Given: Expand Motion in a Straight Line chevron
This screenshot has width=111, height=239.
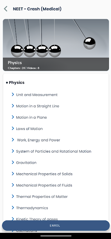Looking at the screenshot, I should pos(13,106).
